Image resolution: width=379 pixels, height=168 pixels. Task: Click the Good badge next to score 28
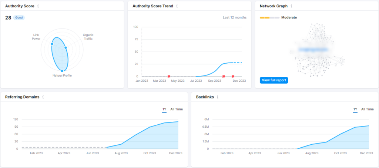pos(19,18)
